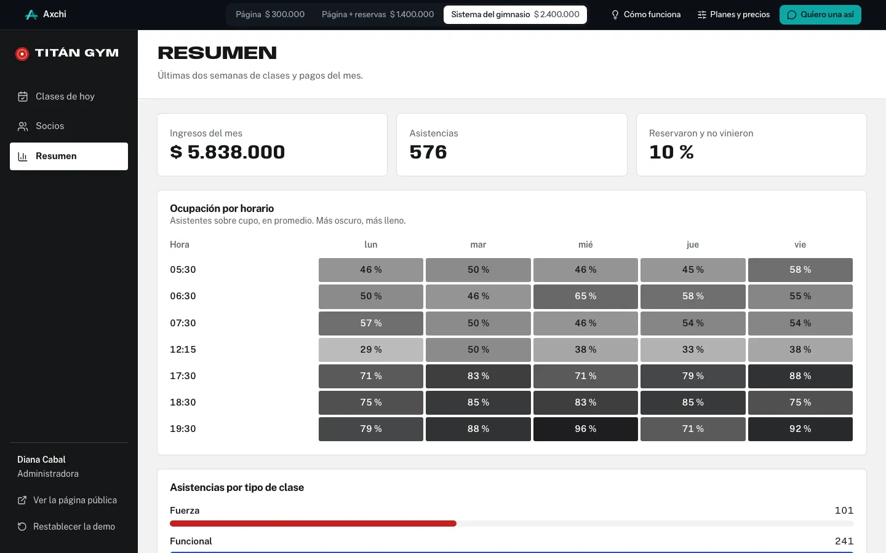Click the 96 % cell for miércoles 19:30
Image resolution: width=886 pixels, height=553 pixels.
click(x=586, y=429)
